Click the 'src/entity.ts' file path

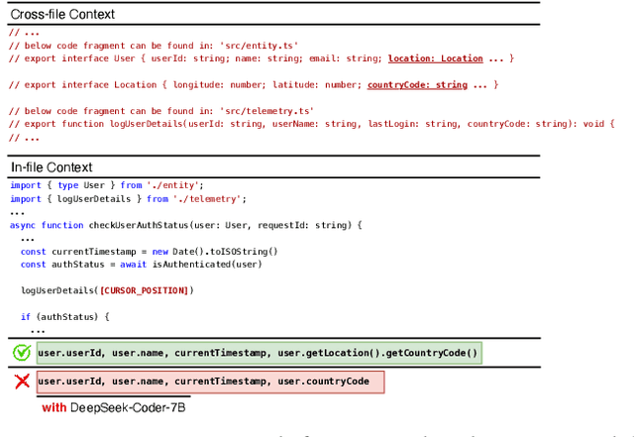pyautogui.click(x=264, y=46)
